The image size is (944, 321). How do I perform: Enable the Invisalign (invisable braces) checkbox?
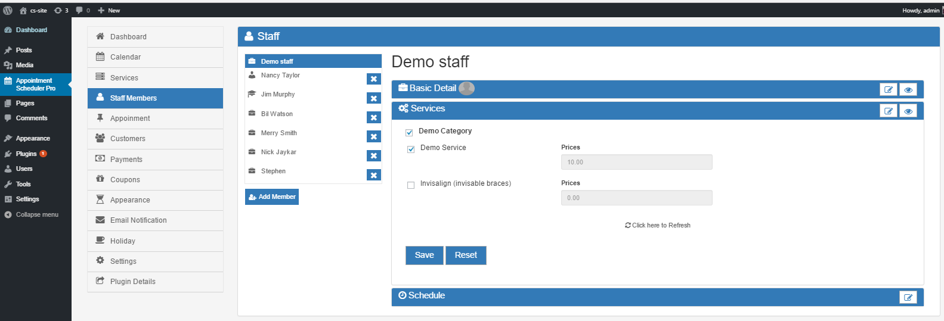411,185
